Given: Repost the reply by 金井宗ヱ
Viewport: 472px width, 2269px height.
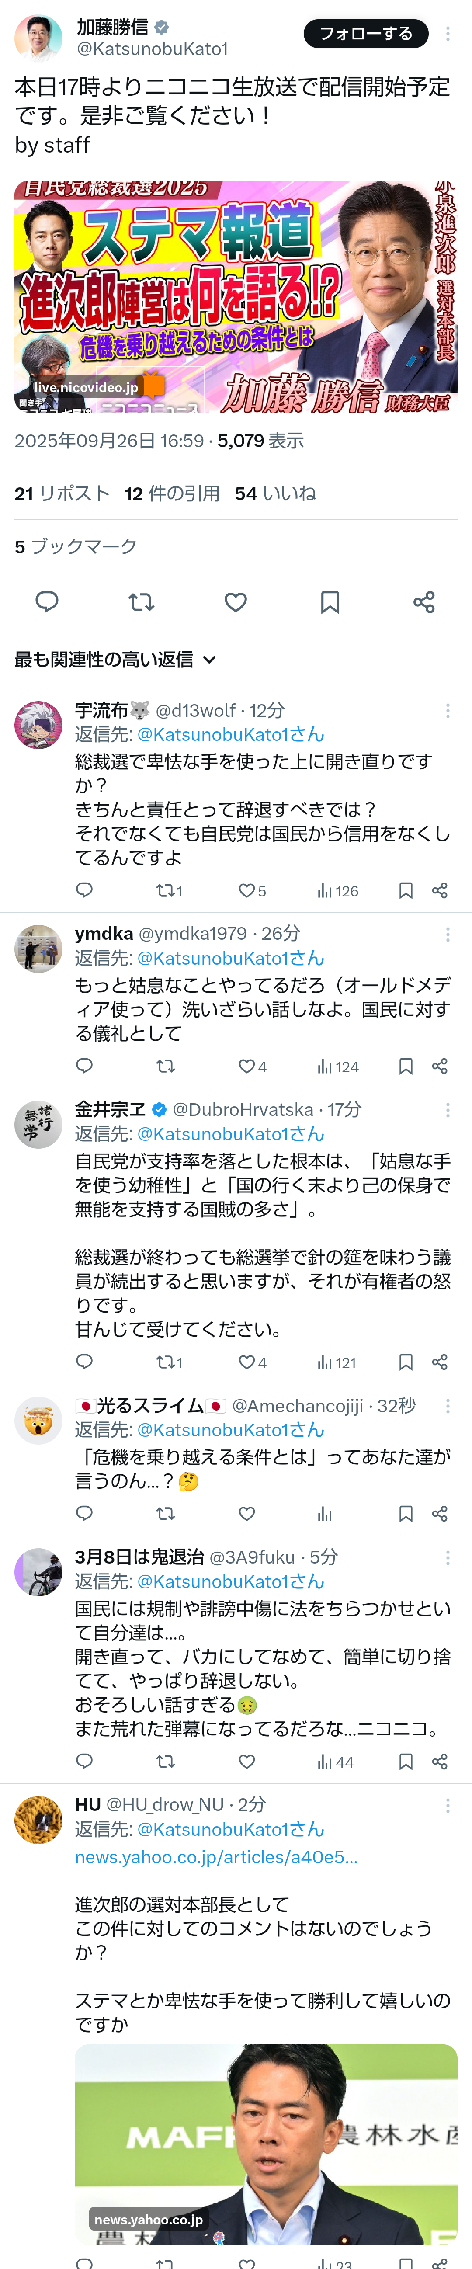Looking at the screenshot, I should 168,1362.
